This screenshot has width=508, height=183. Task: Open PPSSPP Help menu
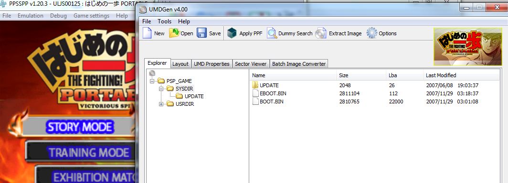[x=122, y=16]
